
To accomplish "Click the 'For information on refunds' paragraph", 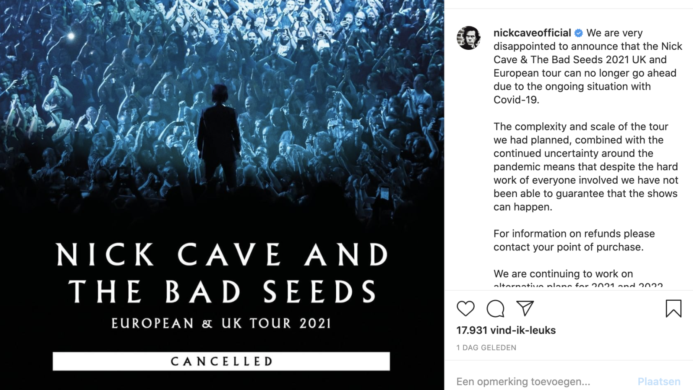I will click(574, 240).
